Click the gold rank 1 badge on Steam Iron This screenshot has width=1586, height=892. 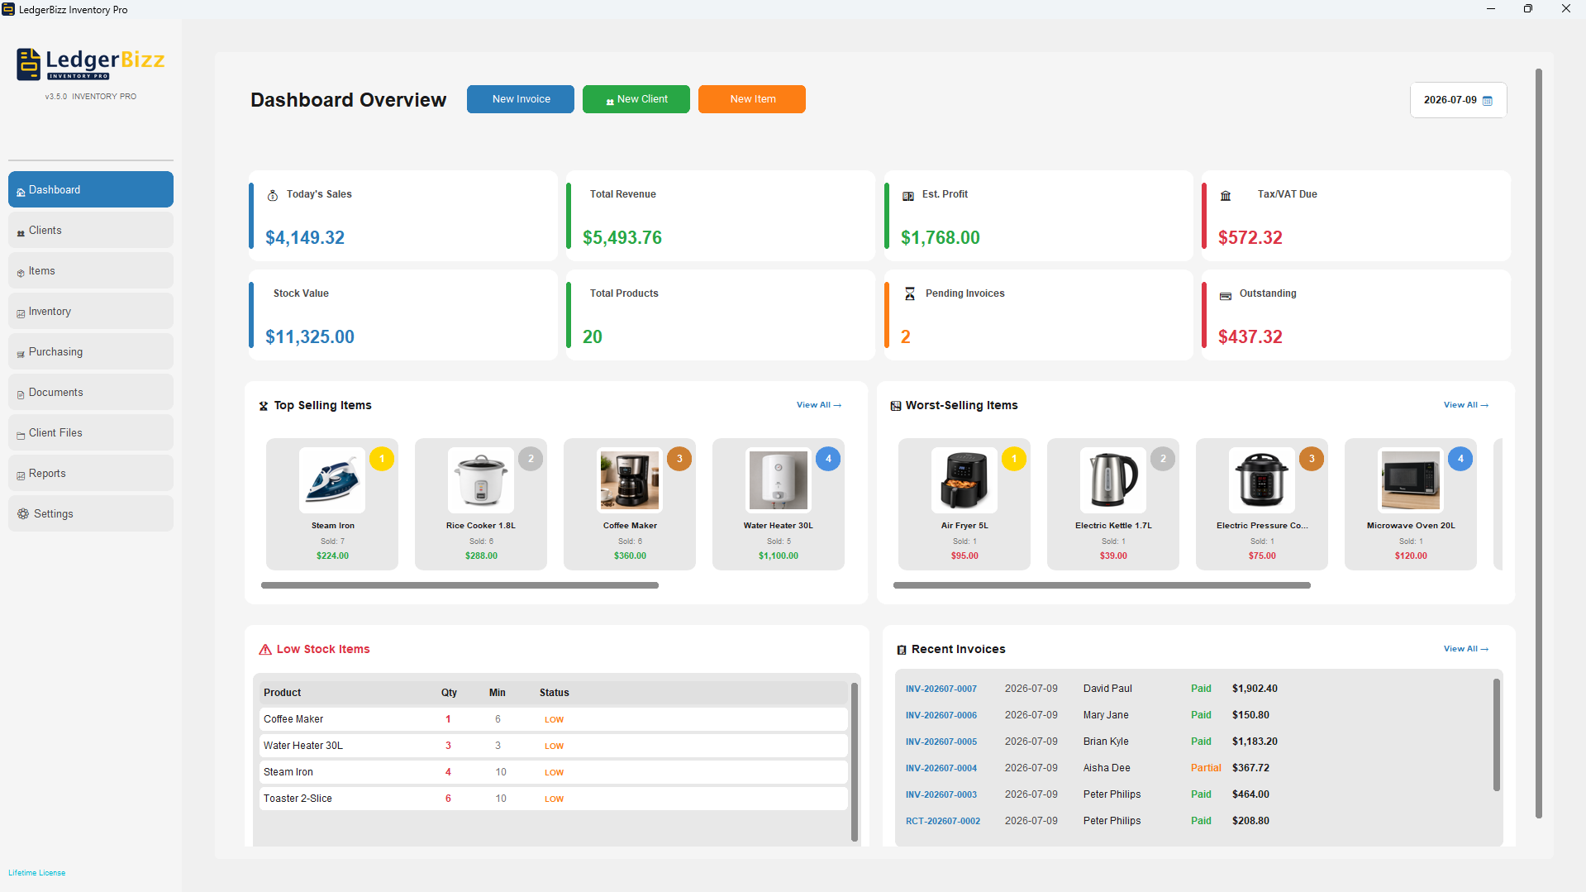tap(382, 459)
